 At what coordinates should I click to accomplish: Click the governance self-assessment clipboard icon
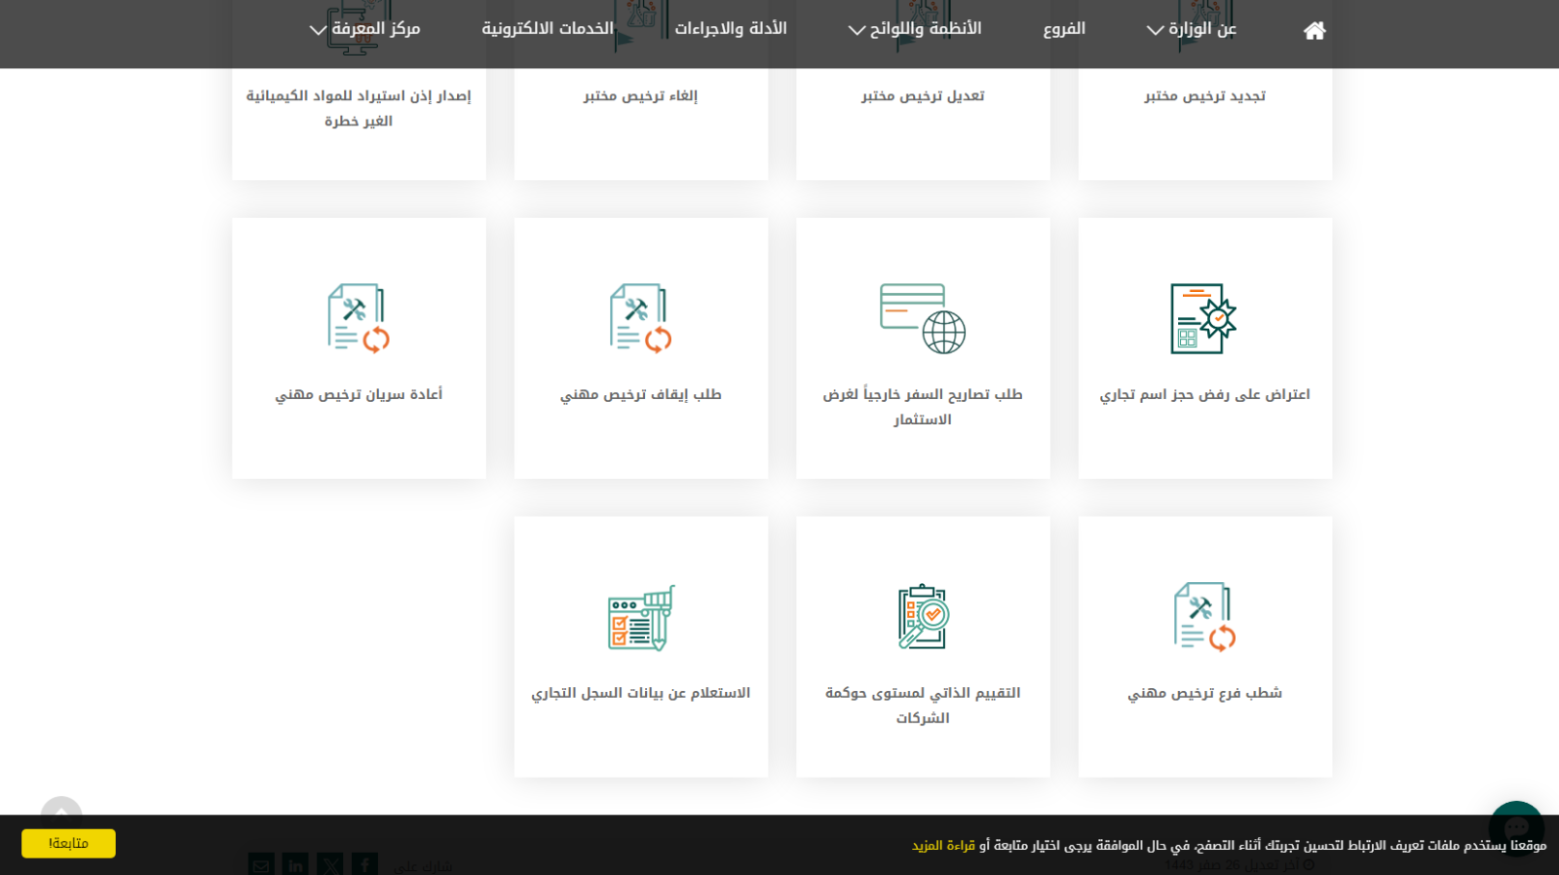[923, 617]
